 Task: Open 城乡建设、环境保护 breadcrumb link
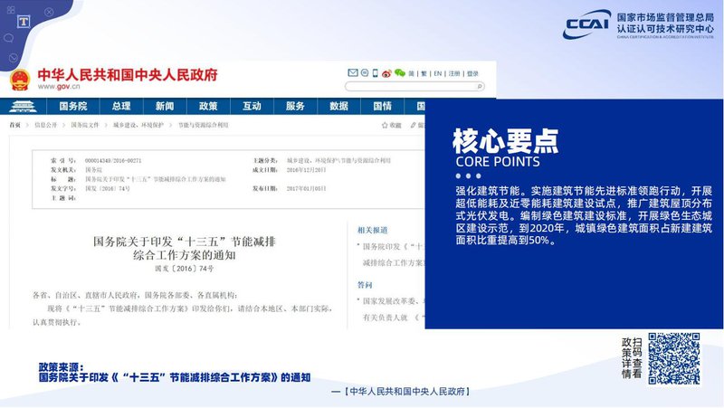point(138,125)
